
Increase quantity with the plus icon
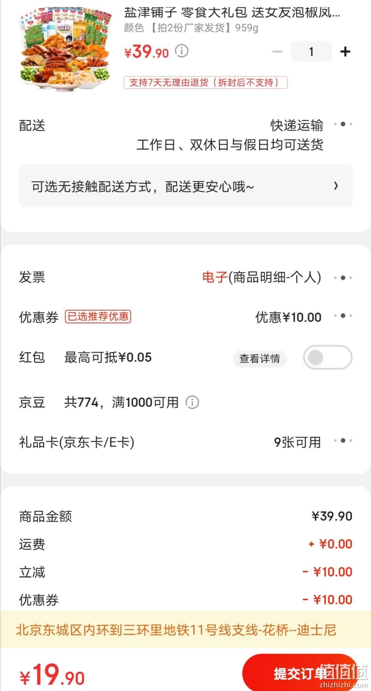point(345,52)
